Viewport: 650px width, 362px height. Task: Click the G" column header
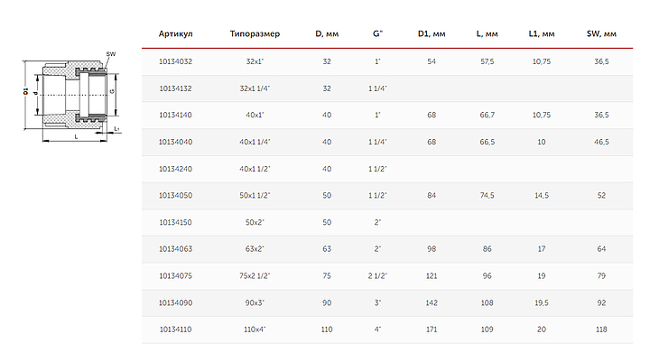coord(378,34)
